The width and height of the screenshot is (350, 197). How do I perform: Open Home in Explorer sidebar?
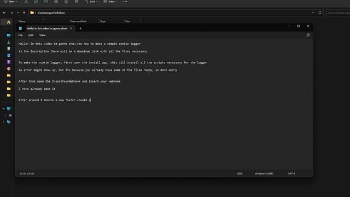tap(9, 22)
